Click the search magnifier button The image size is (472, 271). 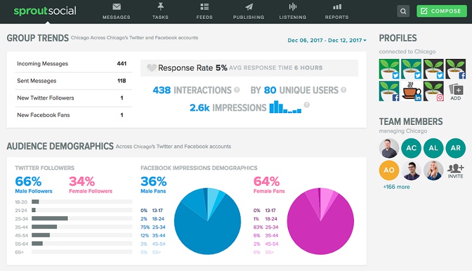pyautogui.click(x=403, y=11)
